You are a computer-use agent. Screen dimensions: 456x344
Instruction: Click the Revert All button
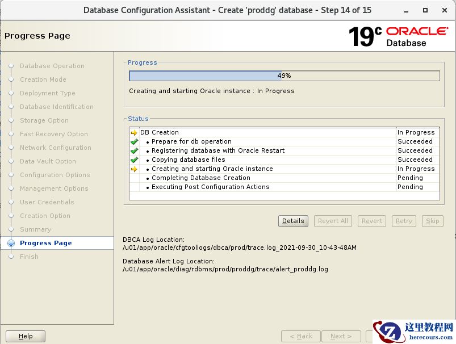[x=333, y=221]
